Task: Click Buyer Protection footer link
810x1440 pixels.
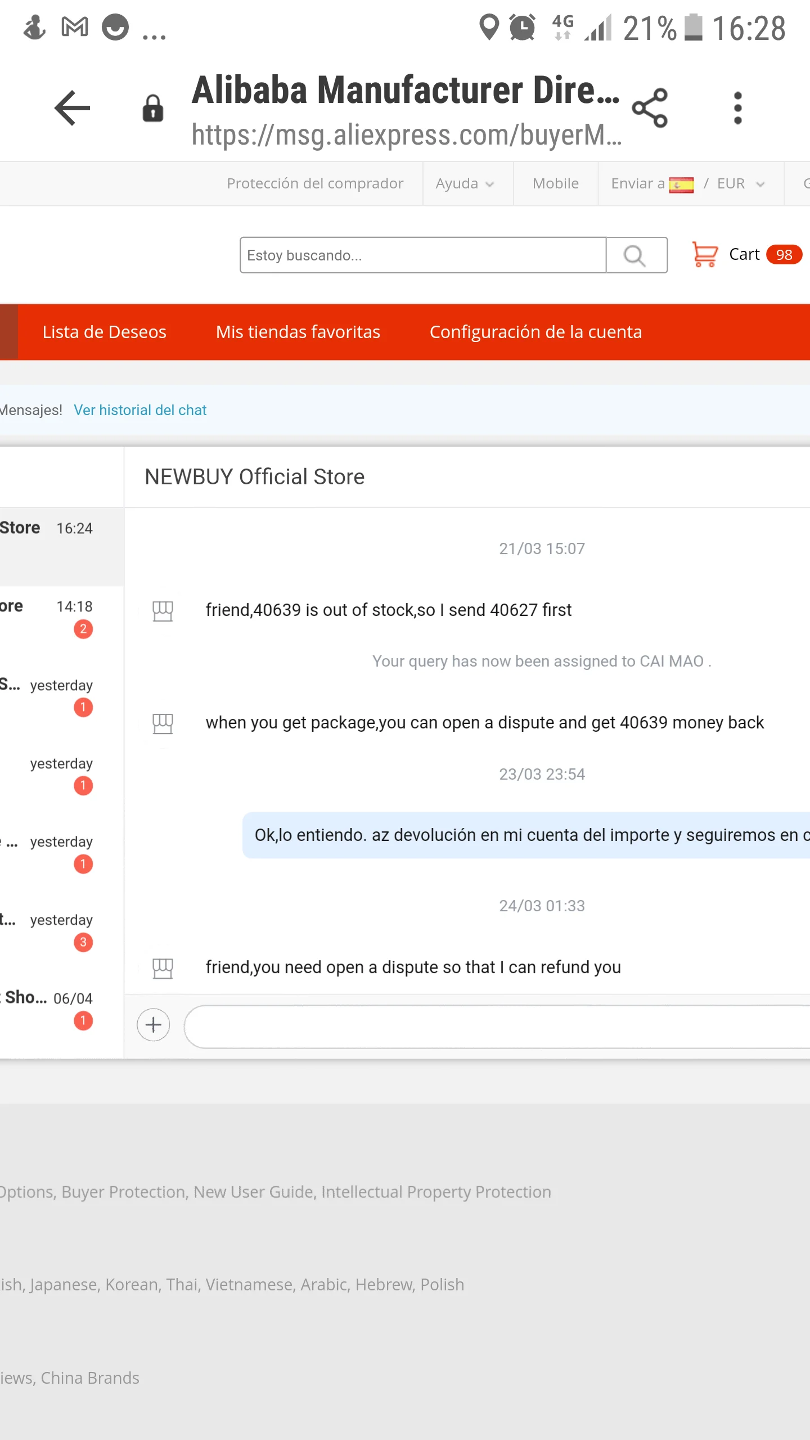Action: click(x=124, y=1192)
